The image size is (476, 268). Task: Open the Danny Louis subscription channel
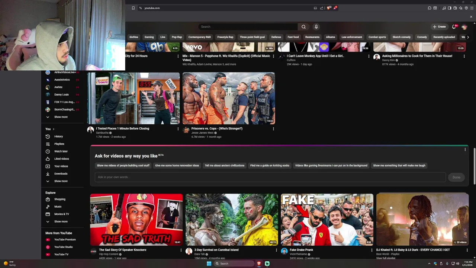click(62, 95)
